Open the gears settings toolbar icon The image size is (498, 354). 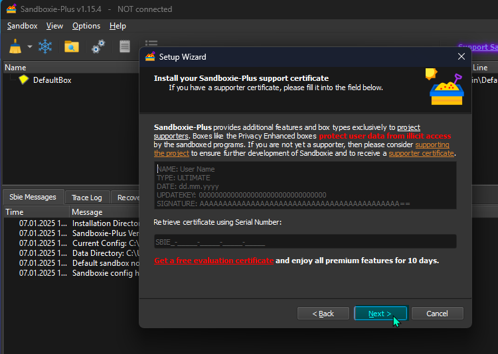pos(98,46)
